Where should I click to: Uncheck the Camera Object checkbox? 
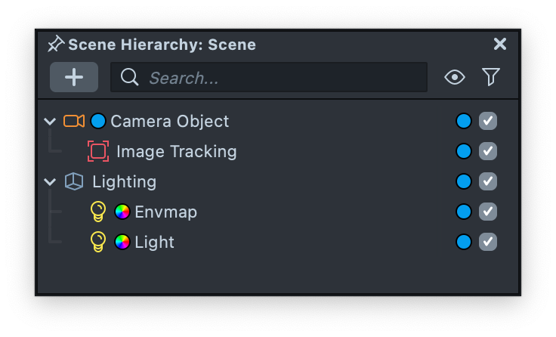tap(488, 121)
